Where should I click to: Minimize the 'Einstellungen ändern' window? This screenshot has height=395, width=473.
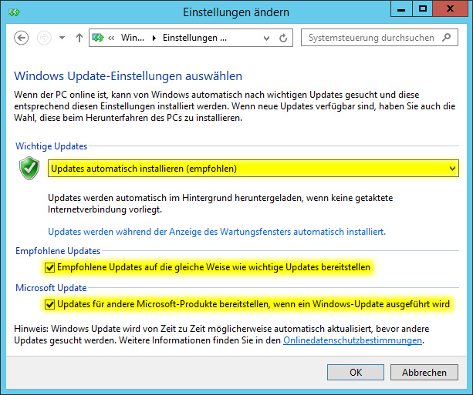pos(401,9)
